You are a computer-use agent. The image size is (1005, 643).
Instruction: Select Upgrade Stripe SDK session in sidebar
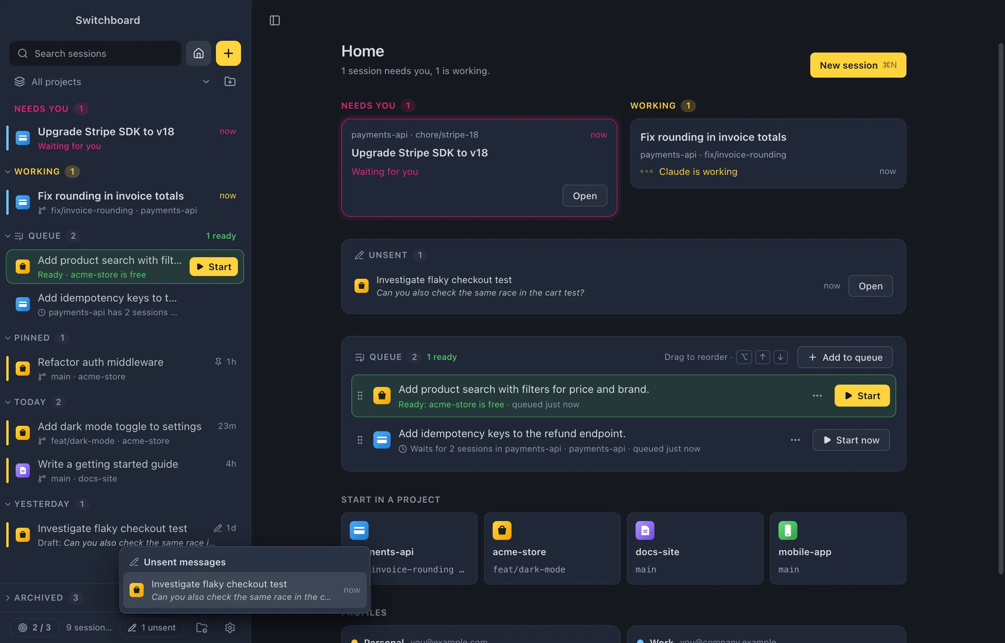(125, 138)
